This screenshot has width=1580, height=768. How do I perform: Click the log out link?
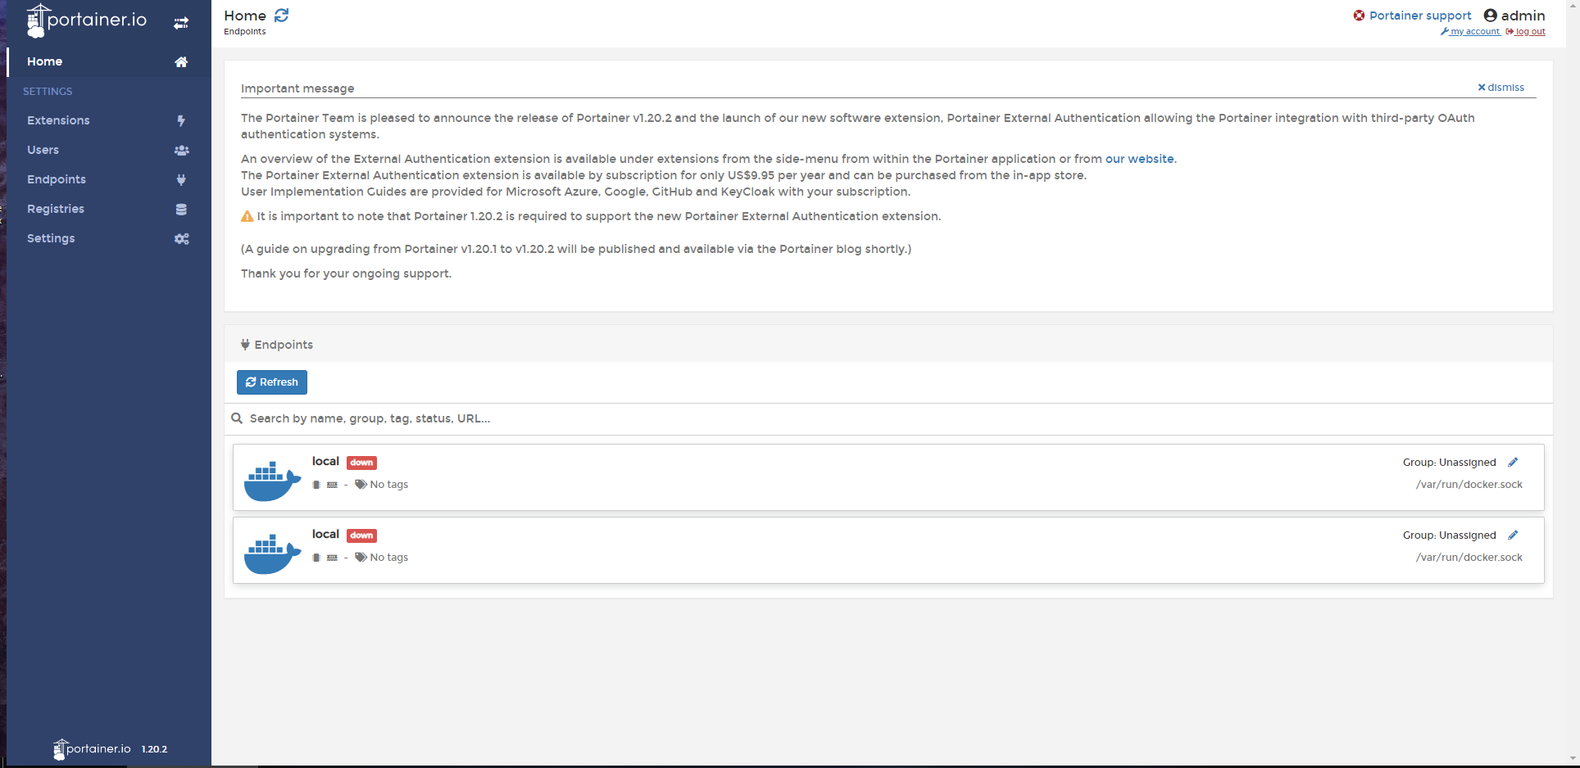[1525, 32]
